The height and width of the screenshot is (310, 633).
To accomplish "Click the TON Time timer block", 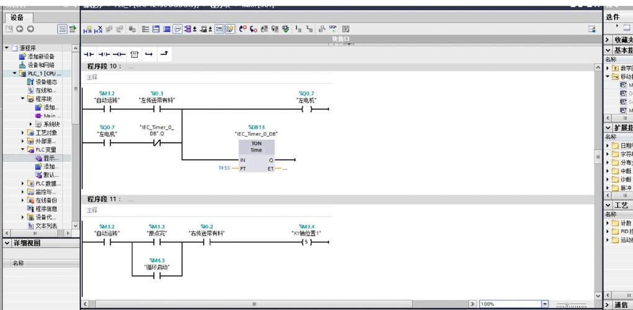I will [256, 147].
